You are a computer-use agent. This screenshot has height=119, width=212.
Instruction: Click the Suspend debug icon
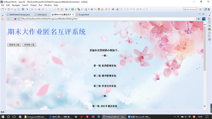click(x=36, y=9)
